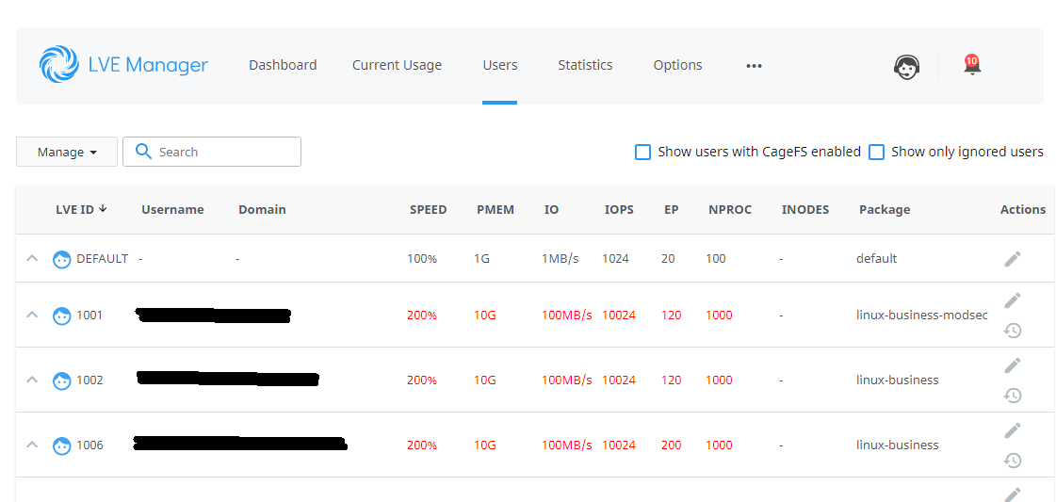Viewport: 1056px width, 502px height.
Task: Click EP value 200 in row 1006
Action: (671, 445)
